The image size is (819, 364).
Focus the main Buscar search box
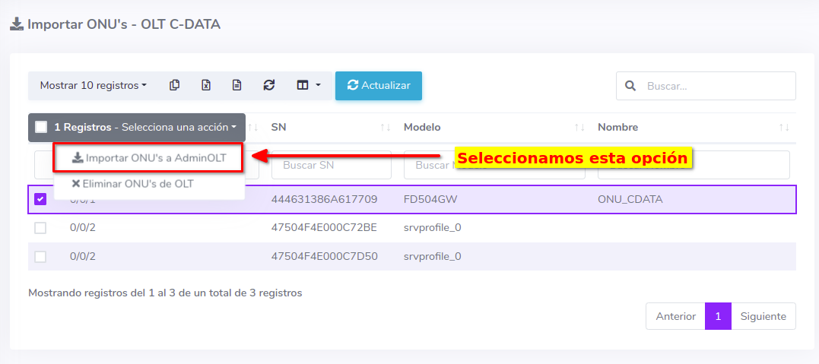715,86
